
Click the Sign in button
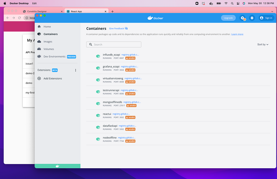coord(267,18)
